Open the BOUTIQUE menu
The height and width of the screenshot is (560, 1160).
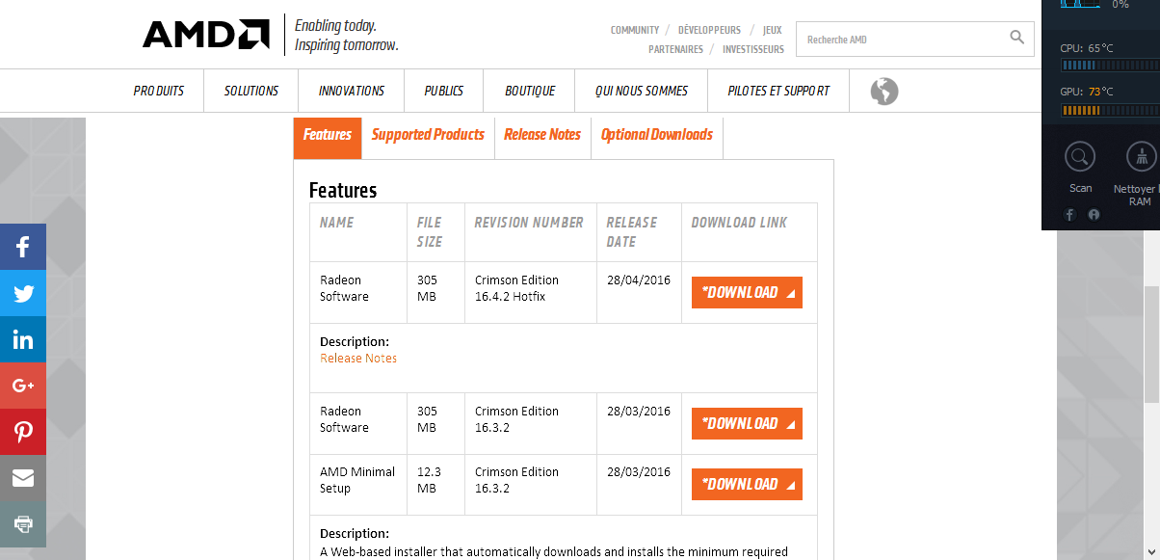tap(530, 91)
